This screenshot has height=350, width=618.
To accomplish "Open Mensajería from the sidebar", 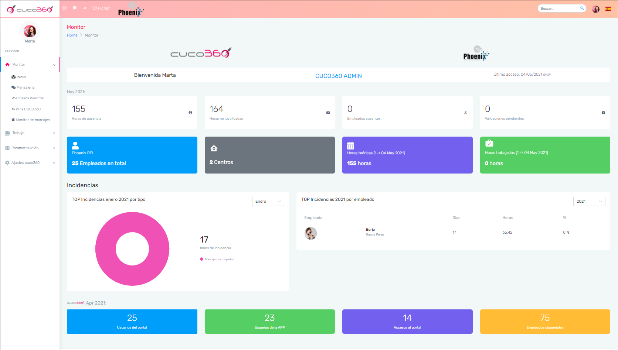I will [25, 87].
